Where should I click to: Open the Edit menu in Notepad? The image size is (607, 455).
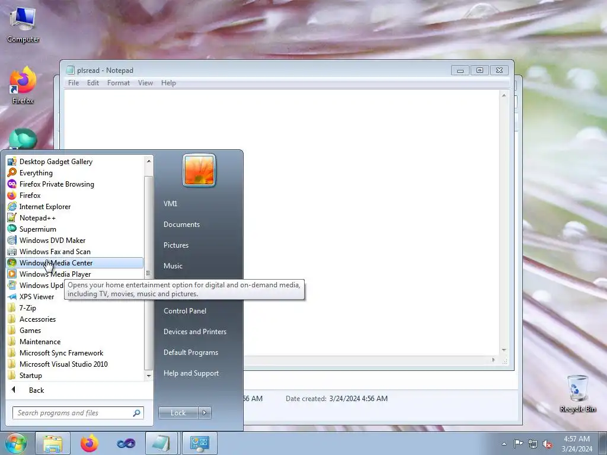(93, 83)
